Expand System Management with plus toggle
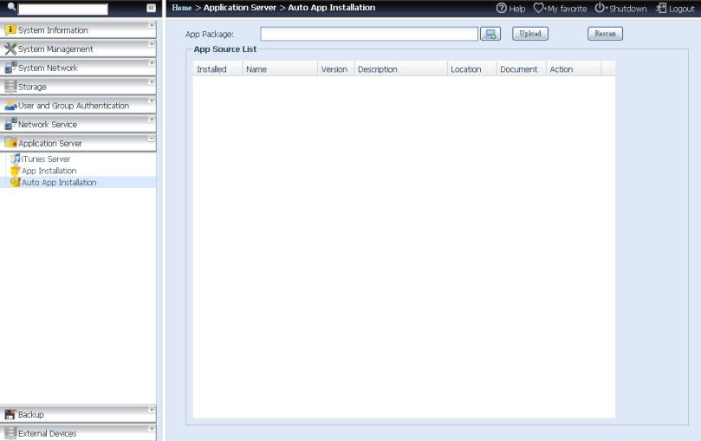This screenshot has height=441, width=701. pos(152,44)
